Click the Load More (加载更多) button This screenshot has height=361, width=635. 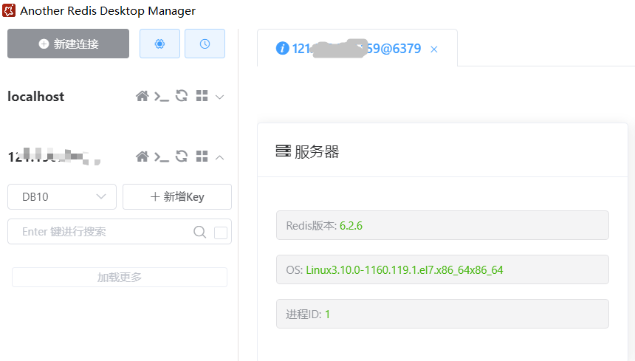click(x=120, y=278)
